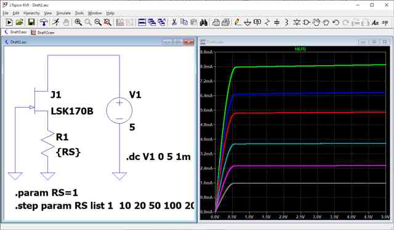This screenshot has width=394, height=230.
Task: Select the Diode component tool
Action: click(297, 22)
